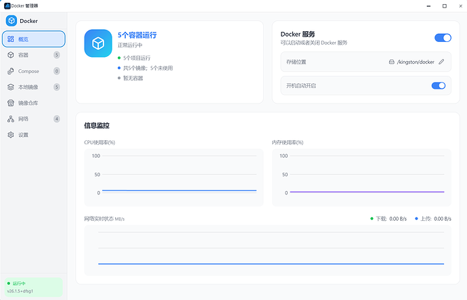Screen dimensions: 467x300
Task: Click the 设置 gear icon
Action: click(11, 135)
